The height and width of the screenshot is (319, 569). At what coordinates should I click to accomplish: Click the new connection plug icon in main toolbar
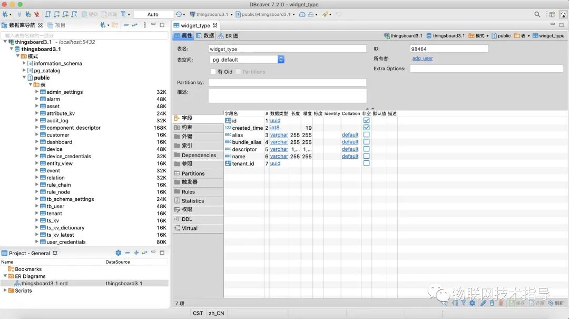point(5,15)
